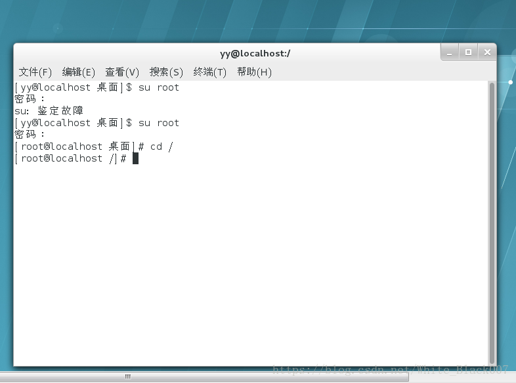This screenshot has width=516, height=383.
Task: Click the second 密码： prompt line
Action: 30,135
